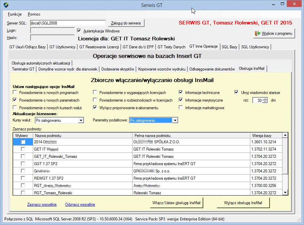The height and width of the screenshot is (225, 304).
Task: Minimize the Serwis GT window
Action: click(274, 4)
